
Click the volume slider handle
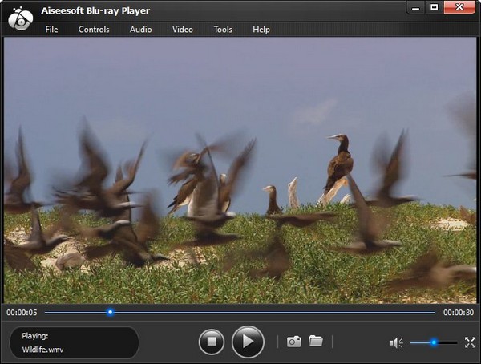pyautogui.click(x=434, y=343)
